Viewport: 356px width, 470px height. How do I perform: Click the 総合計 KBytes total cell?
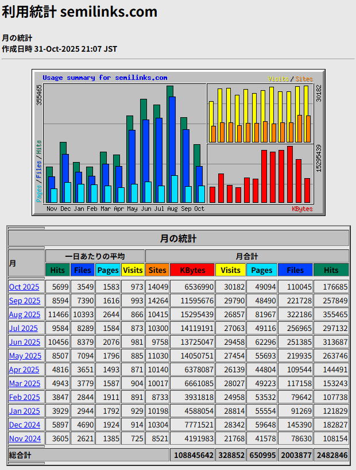point(192,455)
